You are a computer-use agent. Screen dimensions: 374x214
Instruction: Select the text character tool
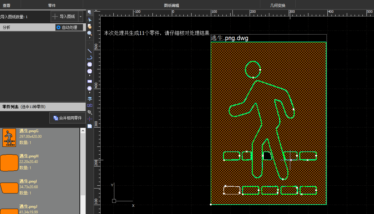click(x=90, y=99)
